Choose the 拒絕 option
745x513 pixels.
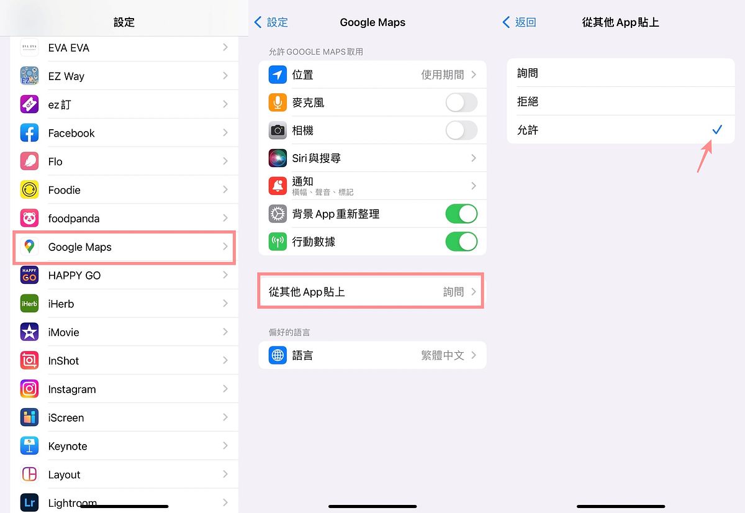click(x=621, y=101)
